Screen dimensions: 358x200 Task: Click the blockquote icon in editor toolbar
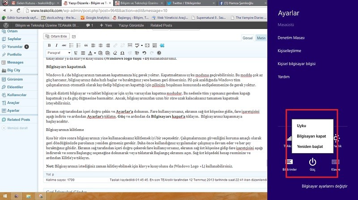pyautogui.click(x=86, y=45)
